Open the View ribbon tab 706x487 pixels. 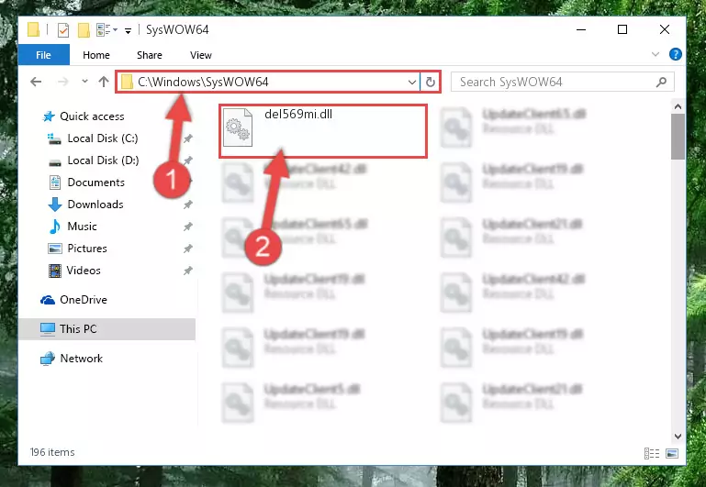pos(201,55)
